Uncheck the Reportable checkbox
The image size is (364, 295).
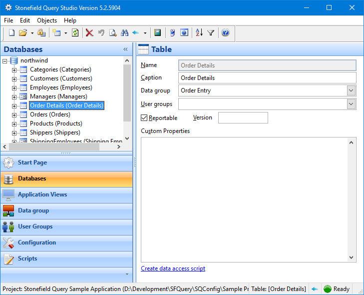[145, 118]
